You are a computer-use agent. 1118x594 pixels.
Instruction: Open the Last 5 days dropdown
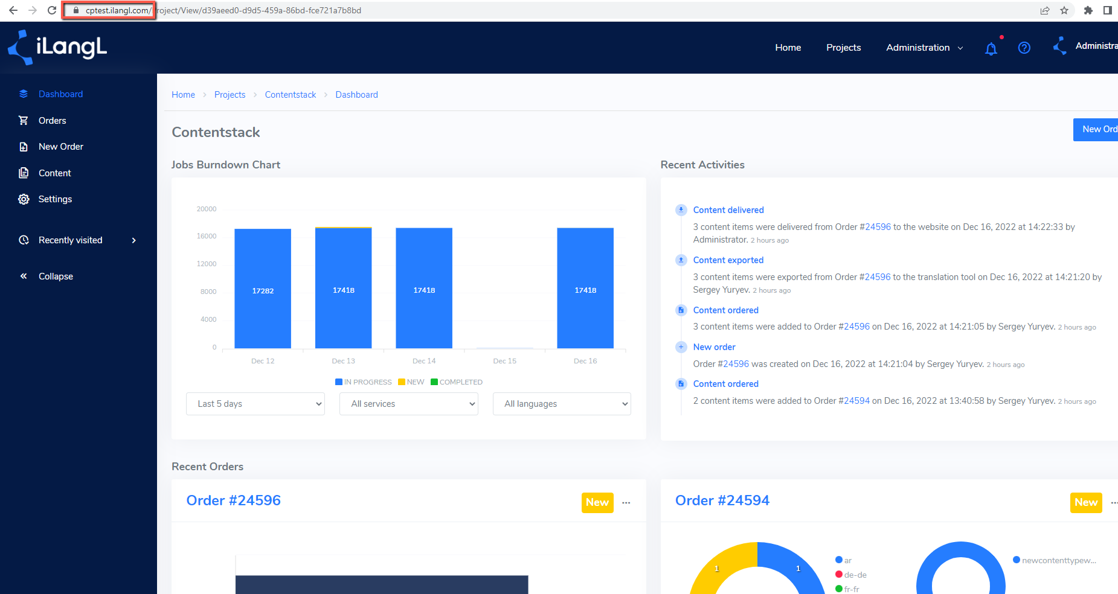(255, 404)
